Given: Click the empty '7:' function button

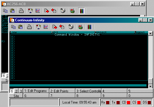Looking at the screenshot, I should pyautogui.click(x=62, y=95).
